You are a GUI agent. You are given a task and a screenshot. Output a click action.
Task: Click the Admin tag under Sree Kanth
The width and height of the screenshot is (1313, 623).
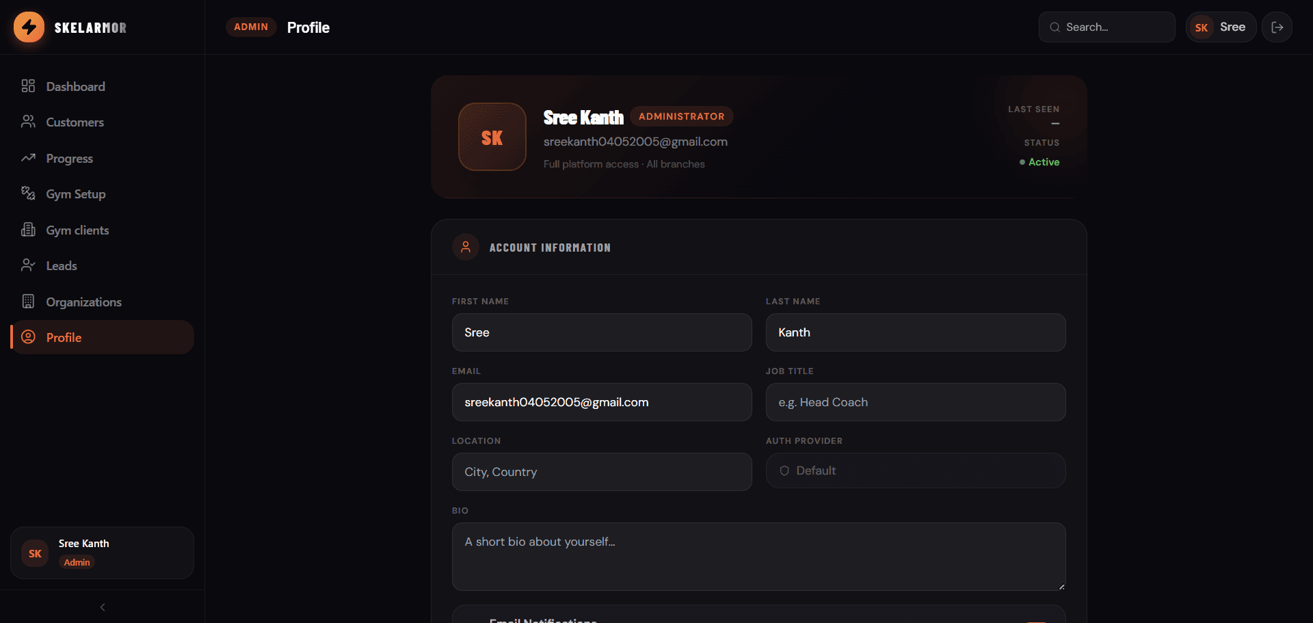click(x=77, y=562)
